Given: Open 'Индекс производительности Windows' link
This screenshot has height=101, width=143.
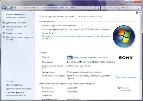Looking at the screenshot, I should 91,58.
